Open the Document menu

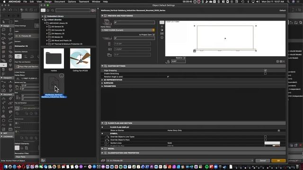[x=60, y=1]
